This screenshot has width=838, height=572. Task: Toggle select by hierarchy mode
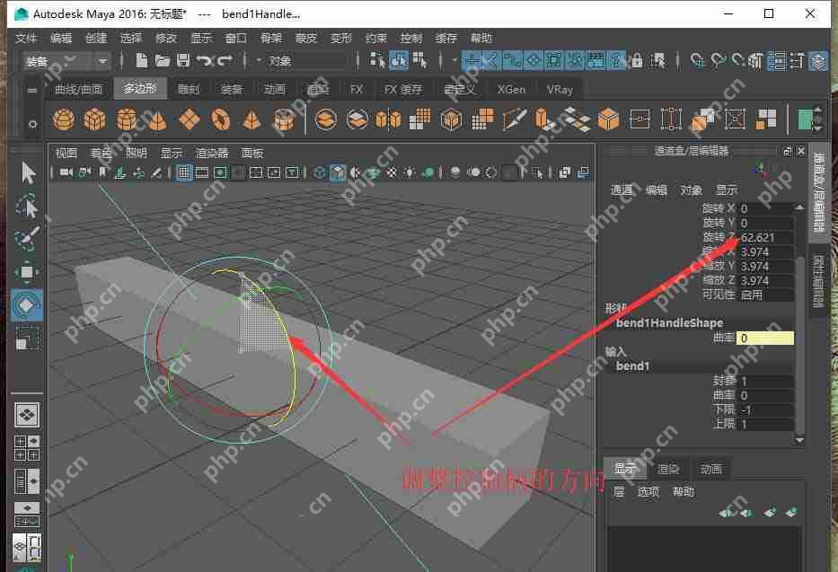(x=377, y=60)
